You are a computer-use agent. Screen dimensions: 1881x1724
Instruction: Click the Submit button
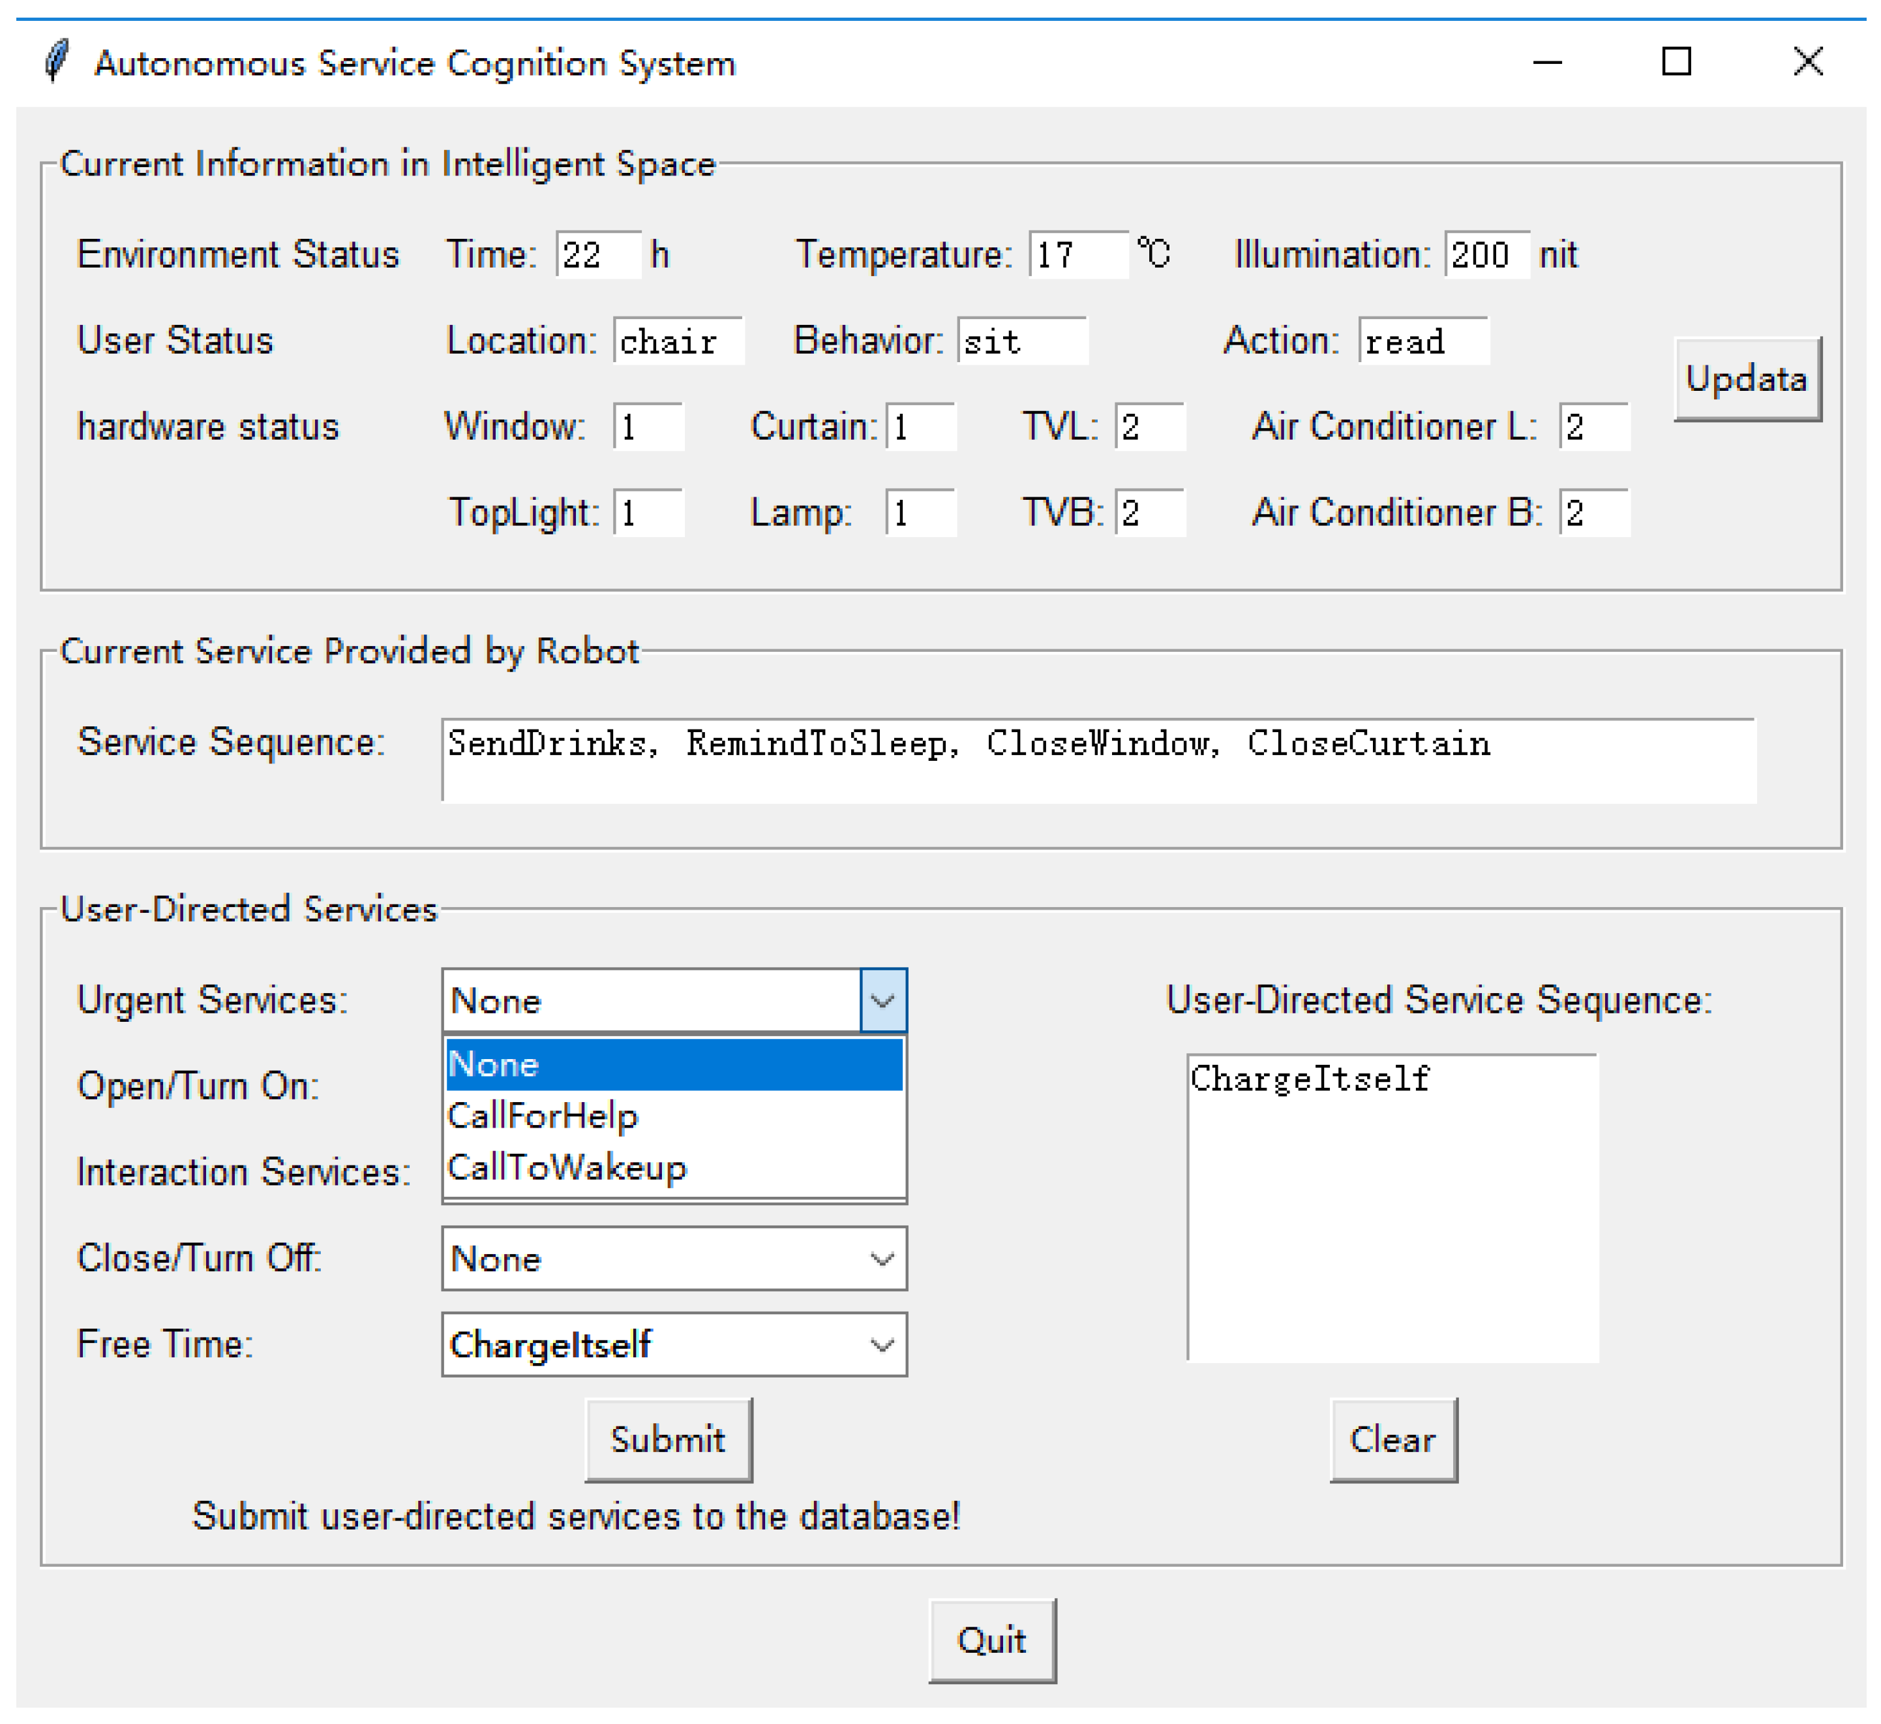[668, 1439]
